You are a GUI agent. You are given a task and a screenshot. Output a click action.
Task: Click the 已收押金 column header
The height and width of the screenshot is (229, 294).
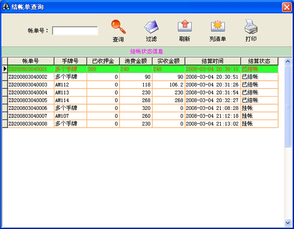(x=103, y=61)
